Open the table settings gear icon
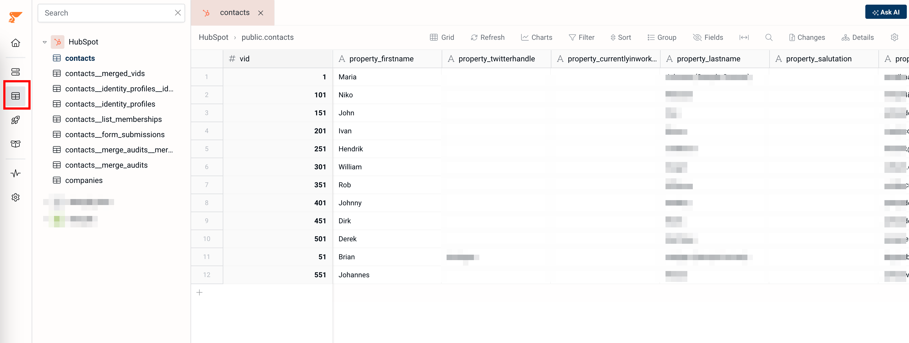This screenshot has width=909, height=343. click(894, 37)
